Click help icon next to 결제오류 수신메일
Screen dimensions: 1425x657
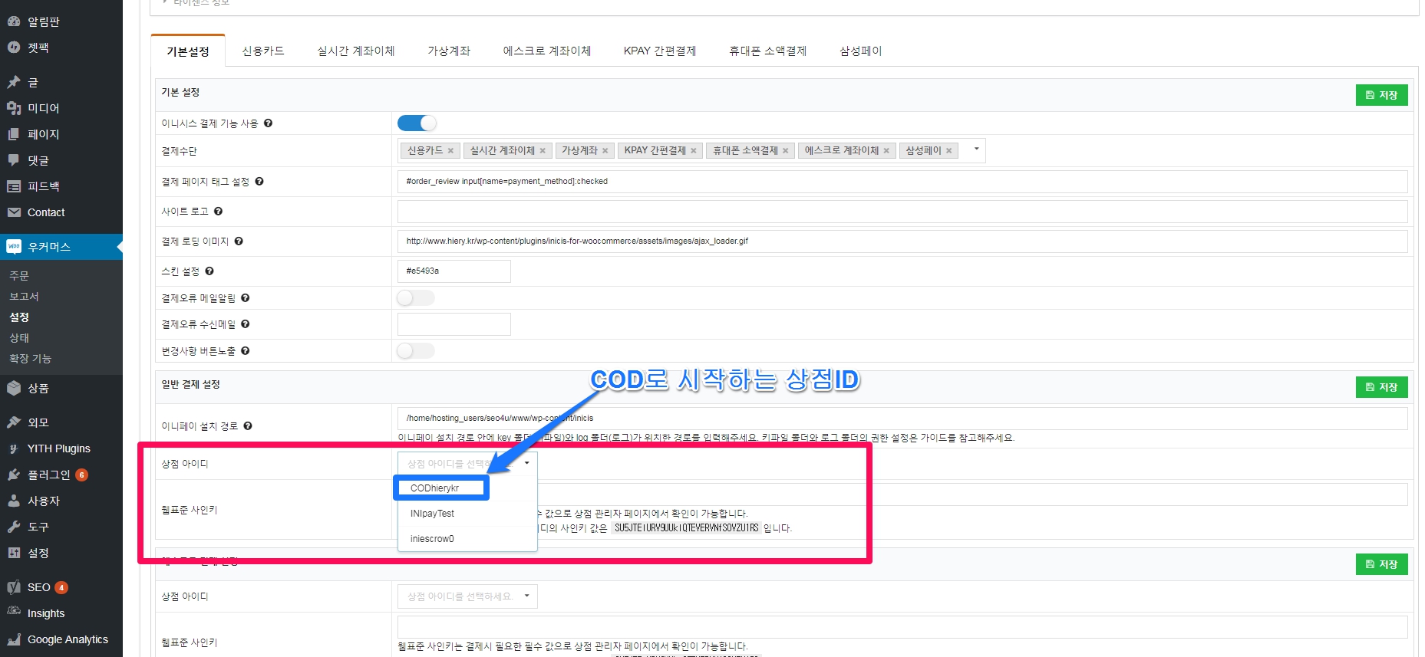[245, 324]
